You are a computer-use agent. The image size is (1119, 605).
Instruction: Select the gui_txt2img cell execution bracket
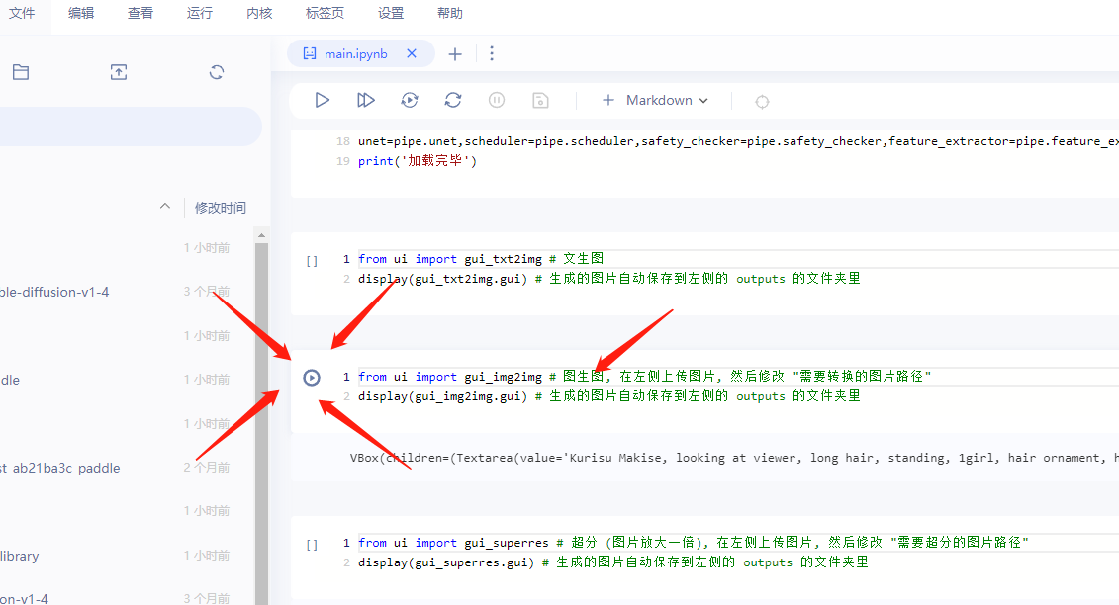pyautogui.click(x=312, y=260)
